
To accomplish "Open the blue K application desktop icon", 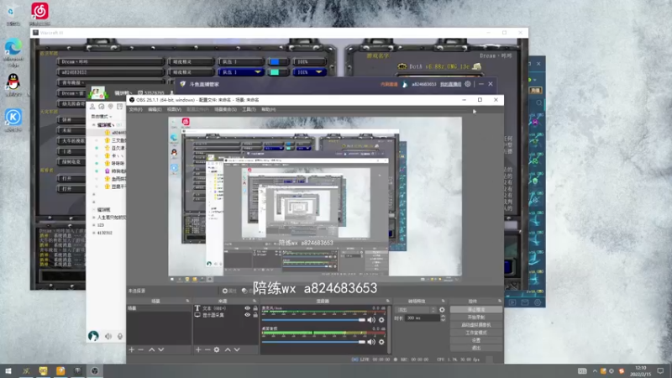I will click(x=13, y=117).
